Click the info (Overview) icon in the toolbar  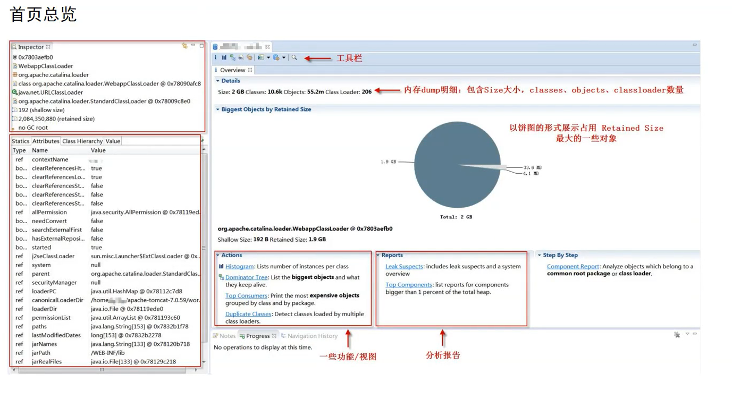tap(215, 57)
